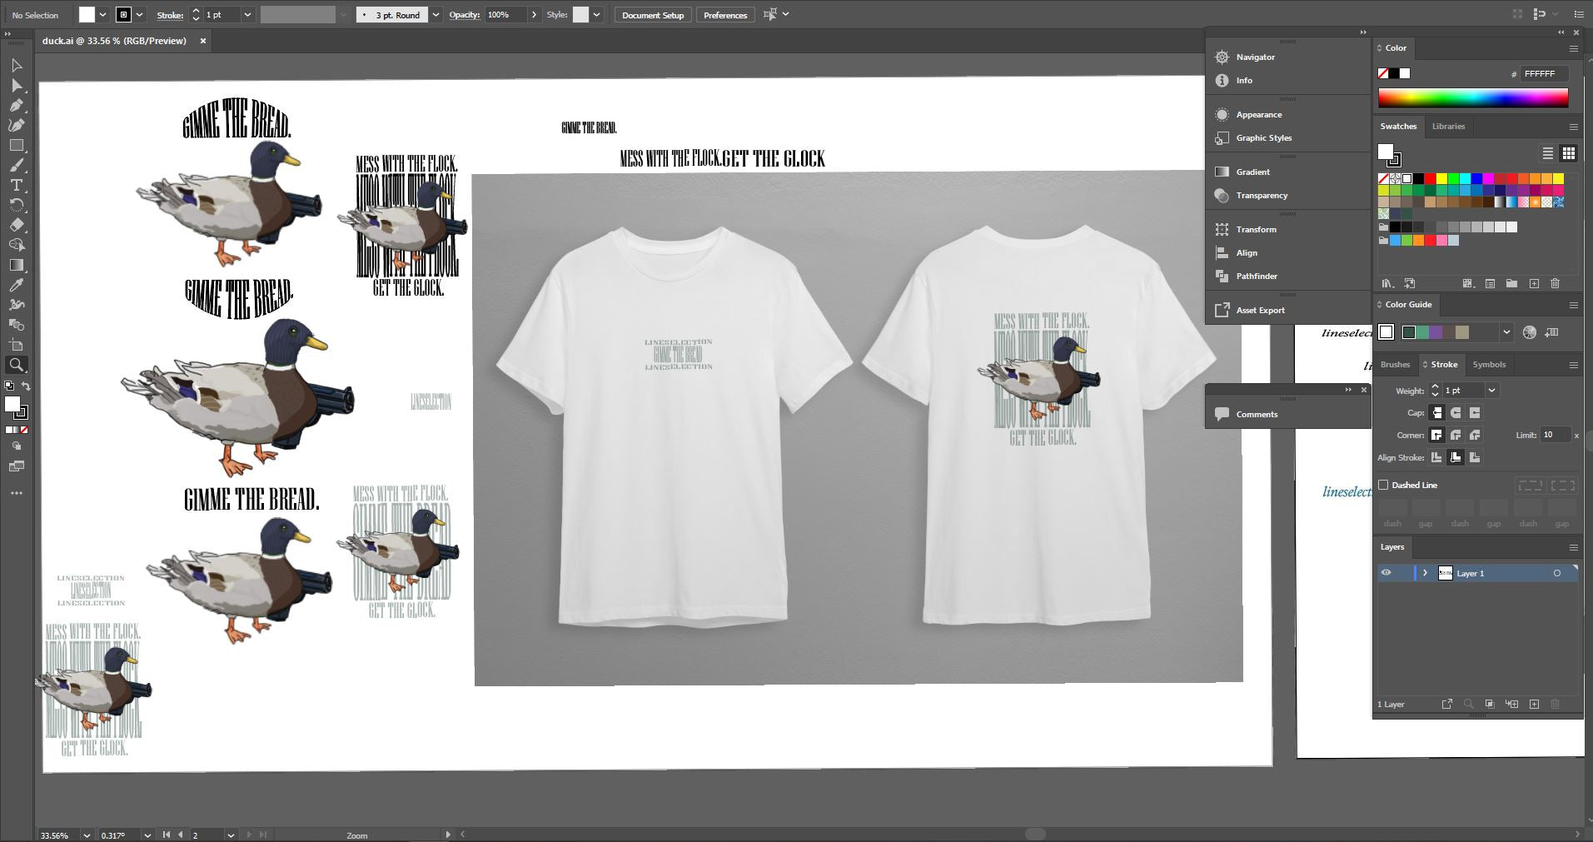1593x842 pixels.
Task: Select the Zoom tool
Action: pos(16,365)
